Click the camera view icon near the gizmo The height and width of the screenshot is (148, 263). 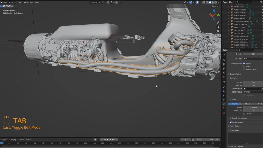click(x=218, y=31)
